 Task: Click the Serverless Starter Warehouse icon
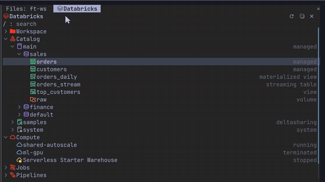19,160
